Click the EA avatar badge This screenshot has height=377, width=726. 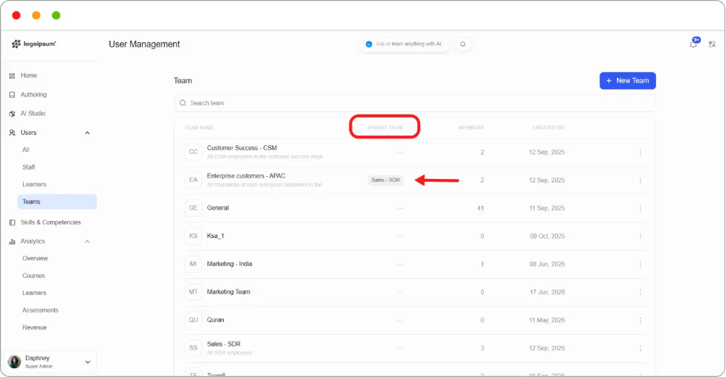click(193, 180)
